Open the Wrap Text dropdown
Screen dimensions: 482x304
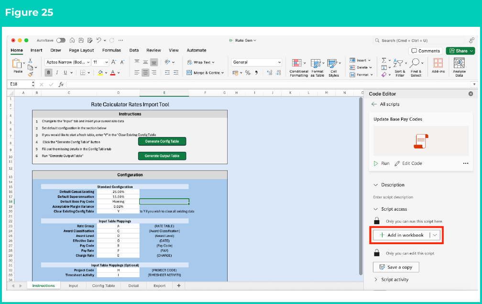tap(201, 62)
